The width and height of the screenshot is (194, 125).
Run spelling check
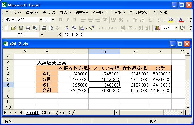(x=58, y=28)
